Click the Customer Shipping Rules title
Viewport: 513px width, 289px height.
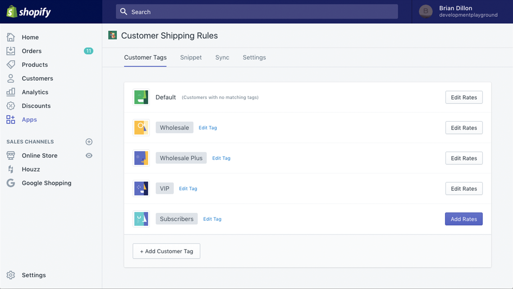click(170, 36)
